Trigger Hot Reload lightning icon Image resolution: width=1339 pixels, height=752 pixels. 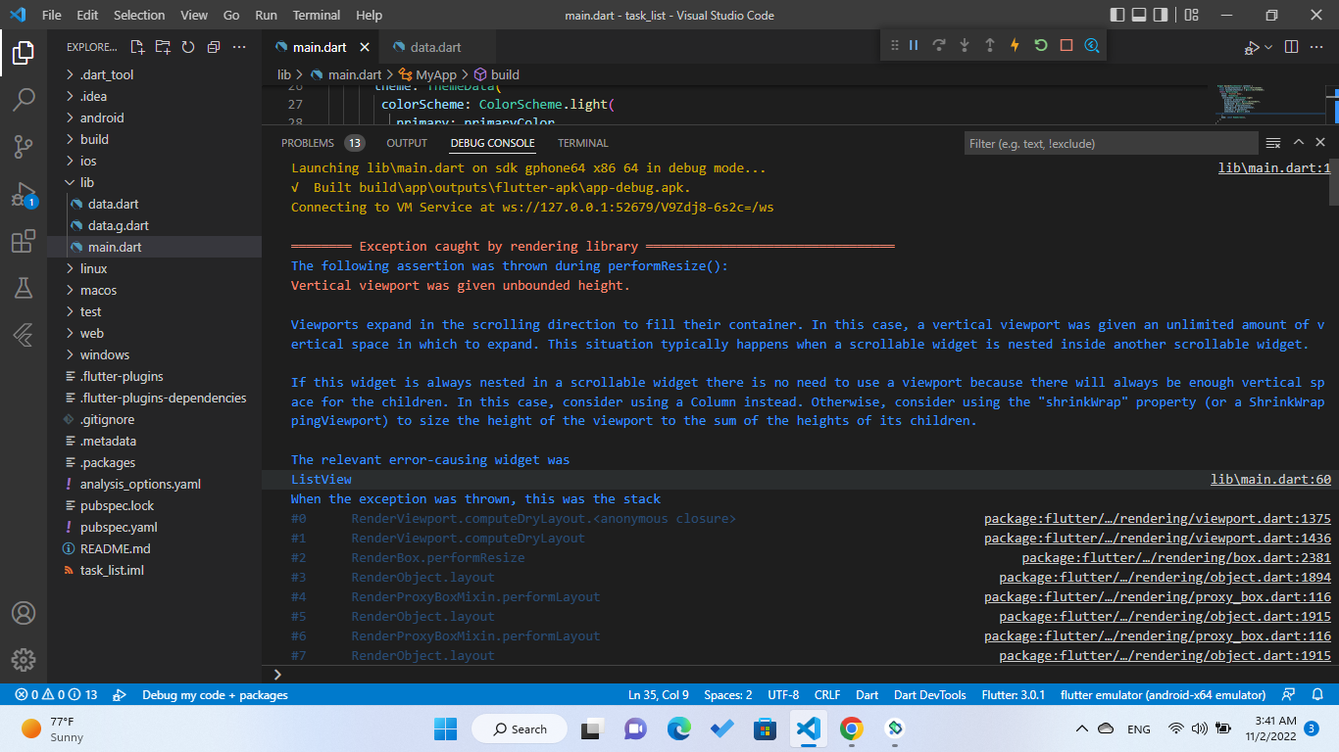coord(1016,45)
